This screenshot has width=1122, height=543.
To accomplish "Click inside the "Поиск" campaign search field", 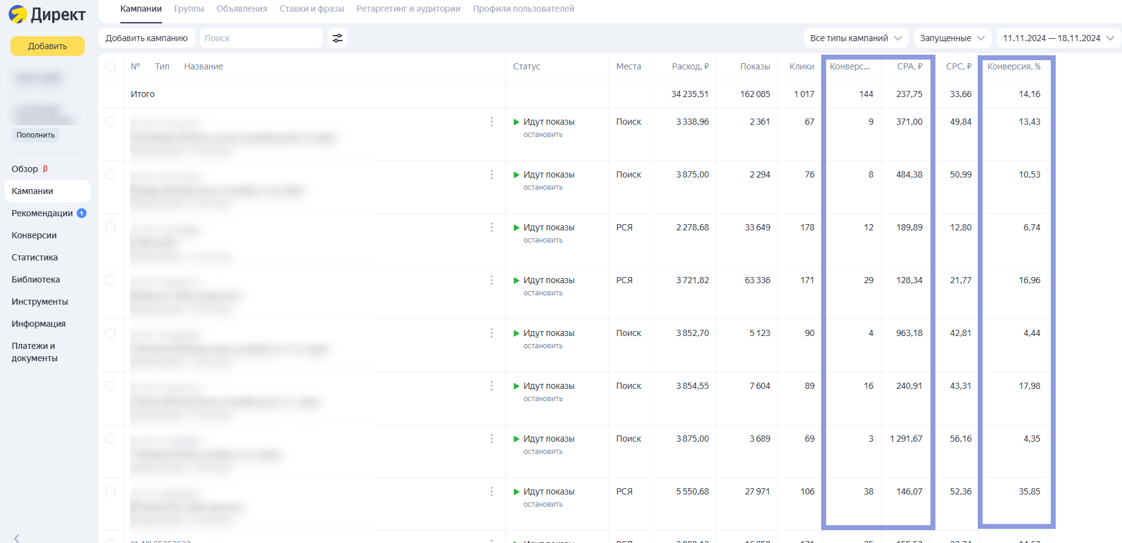I will (261, 38).
